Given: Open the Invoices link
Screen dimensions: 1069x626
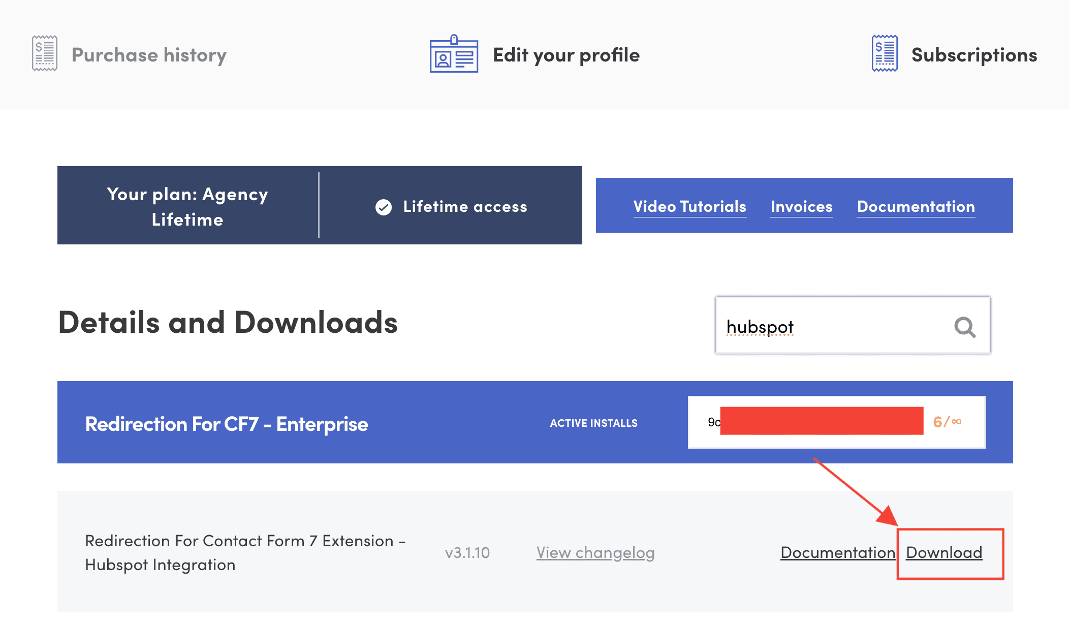Looking at the screenshot, I should pyautogui.click(x=801, y=206).
